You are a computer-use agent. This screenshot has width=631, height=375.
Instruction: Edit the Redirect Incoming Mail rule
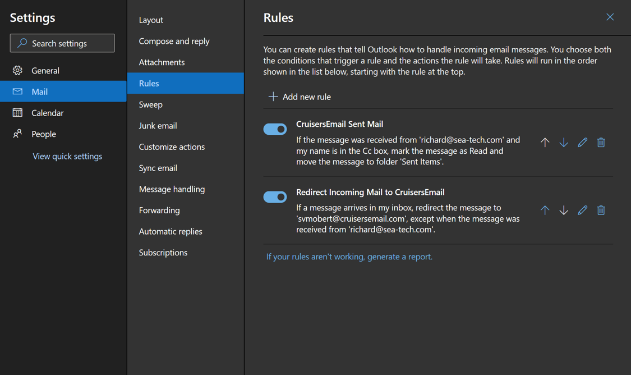point(582,211)
